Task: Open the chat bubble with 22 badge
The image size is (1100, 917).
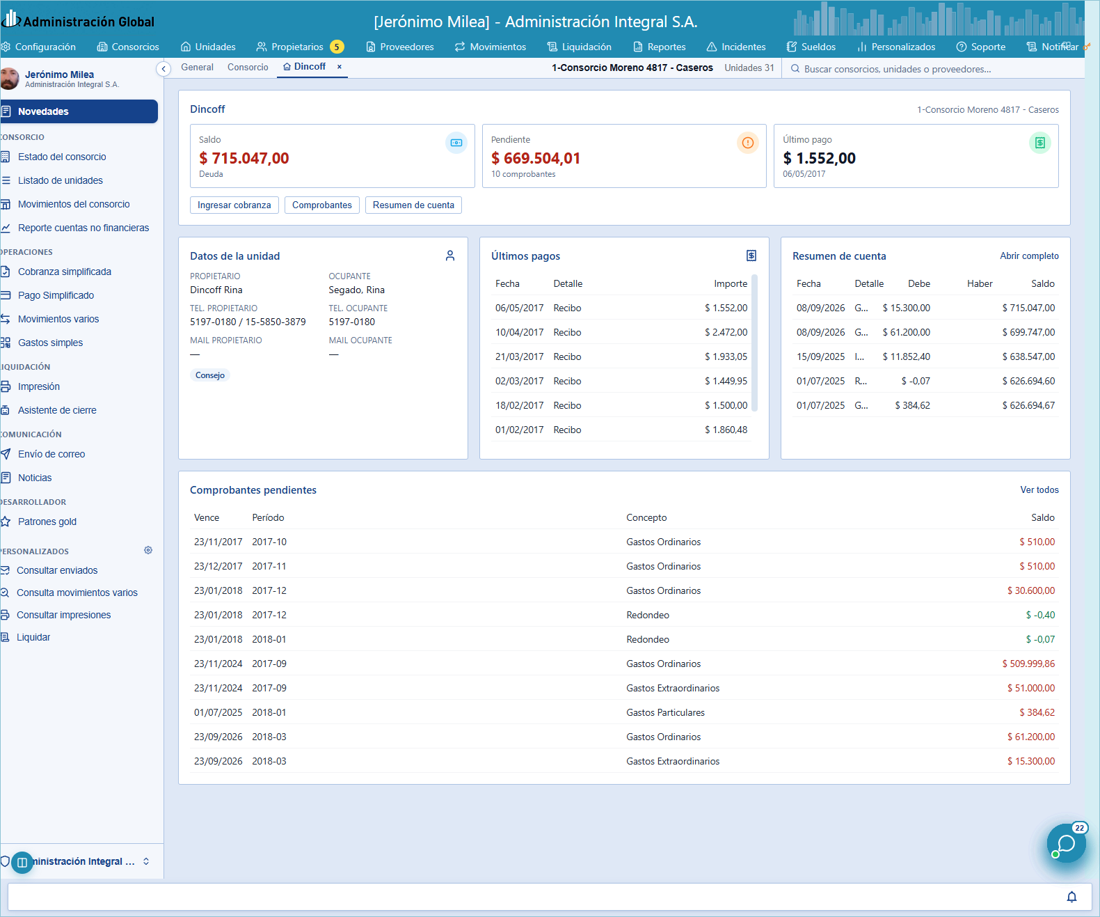Action: coord(1066,843)
